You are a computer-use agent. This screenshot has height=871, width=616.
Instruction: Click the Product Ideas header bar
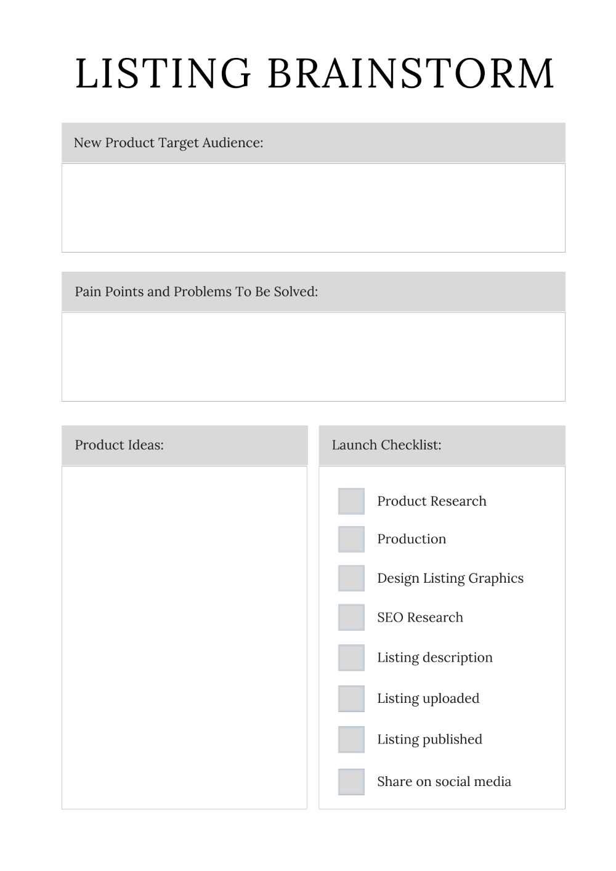(x=185, y=445)
